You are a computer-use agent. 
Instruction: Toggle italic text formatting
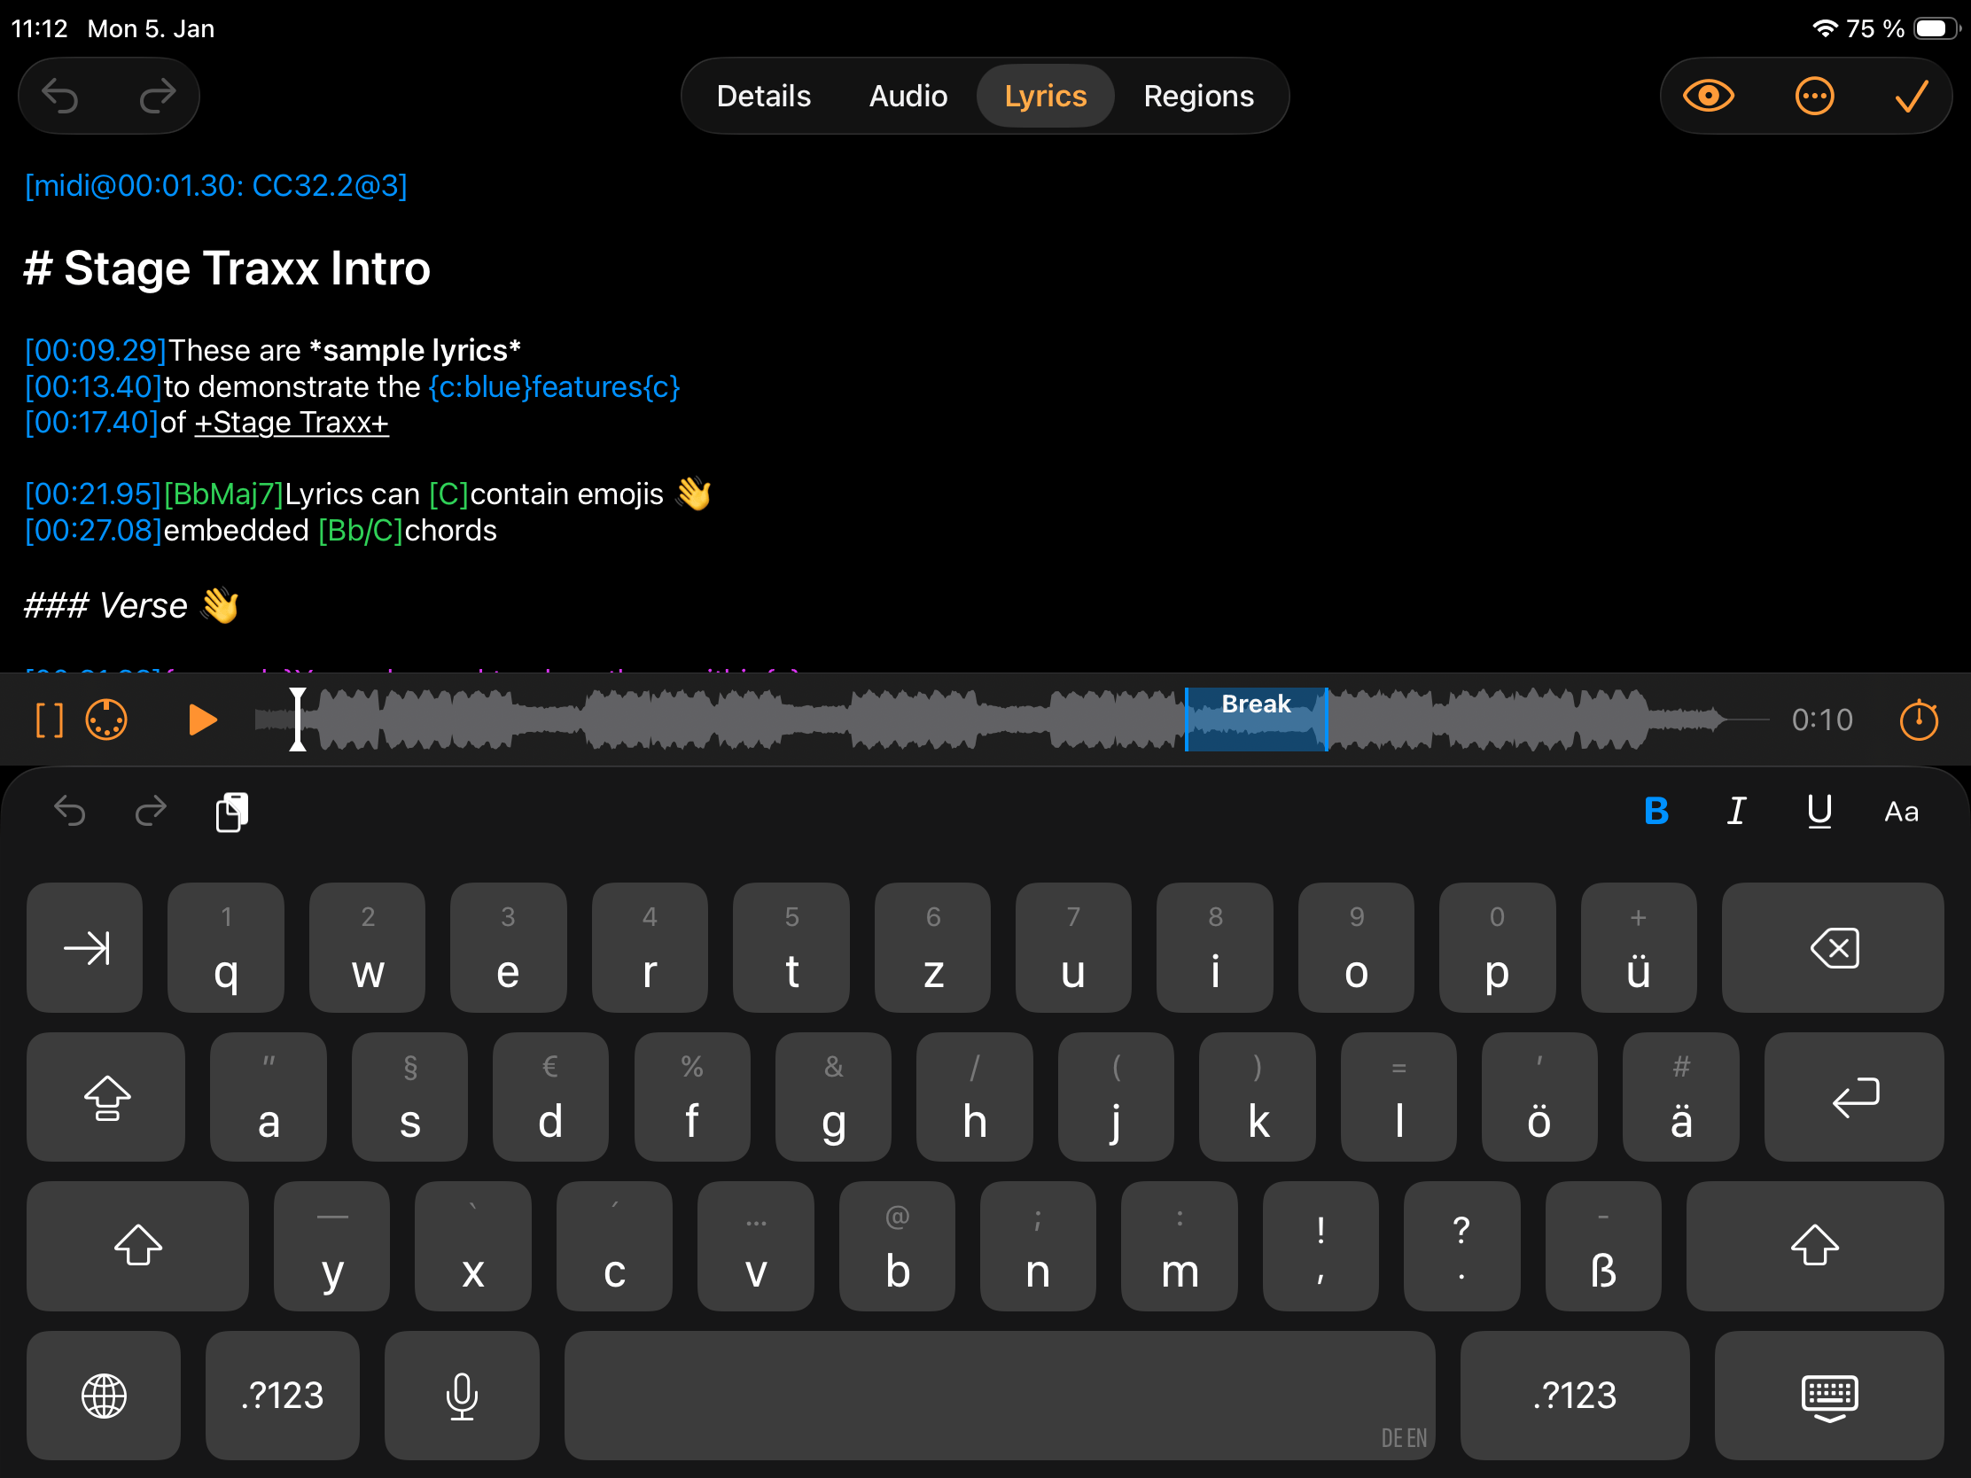point(1736,812)
